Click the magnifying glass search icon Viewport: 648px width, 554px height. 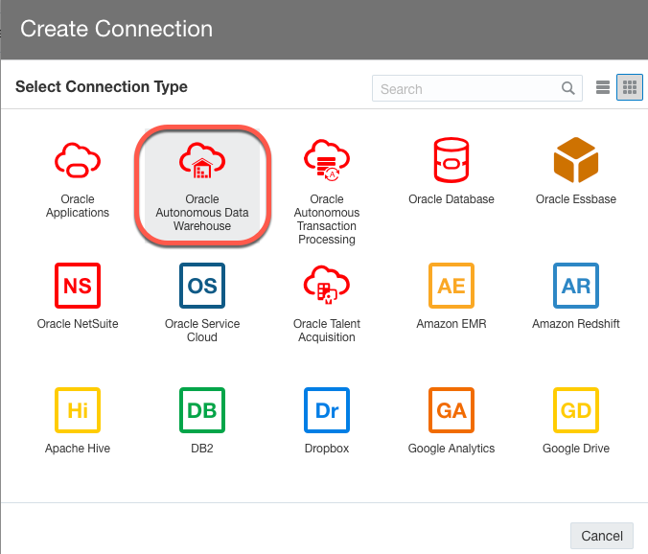tap(569, 89)
